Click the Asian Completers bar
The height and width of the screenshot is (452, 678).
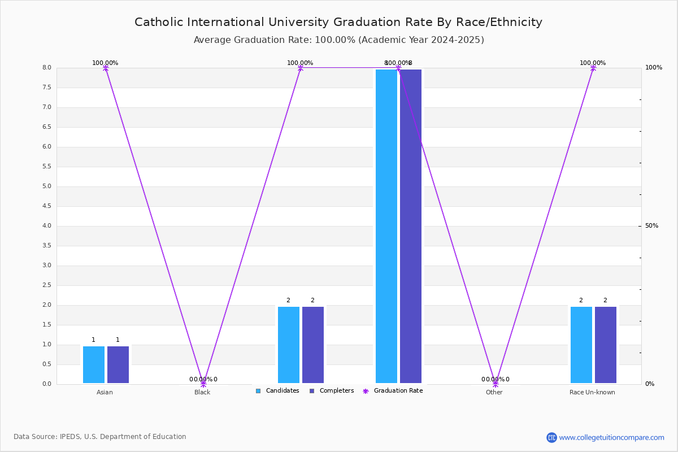click(x=118, y=365)
